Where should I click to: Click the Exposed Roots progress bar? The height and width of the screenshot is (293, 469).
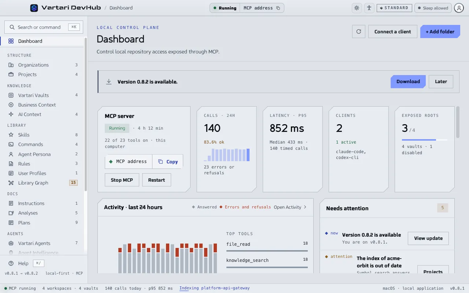425,140
